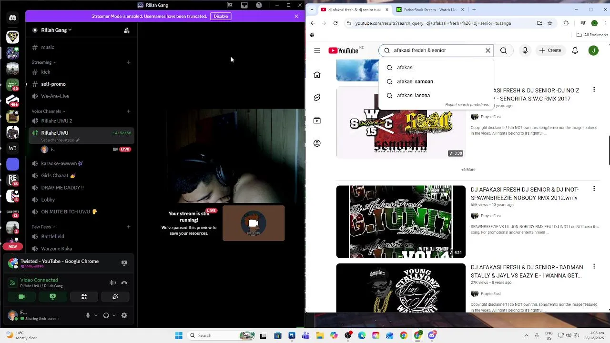Open new Chrome tab

pos(474,10)
